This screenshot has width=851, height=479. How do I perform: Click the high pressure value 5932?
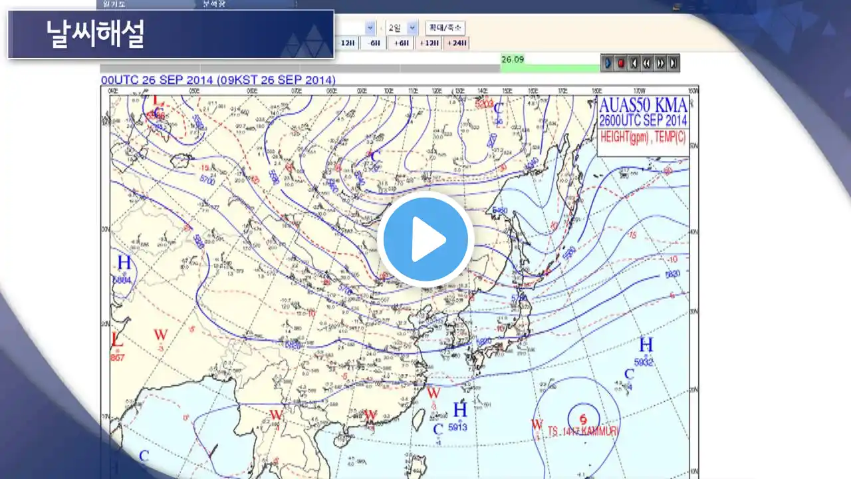(x=645, y=362)
